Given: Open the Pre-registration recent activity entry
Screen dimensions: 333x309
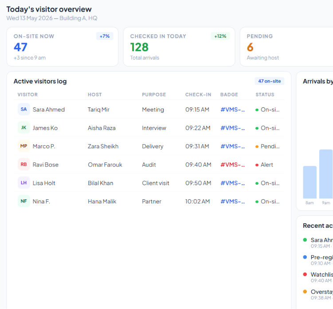Looking at the screenshot, I should [x=318, y=260].
